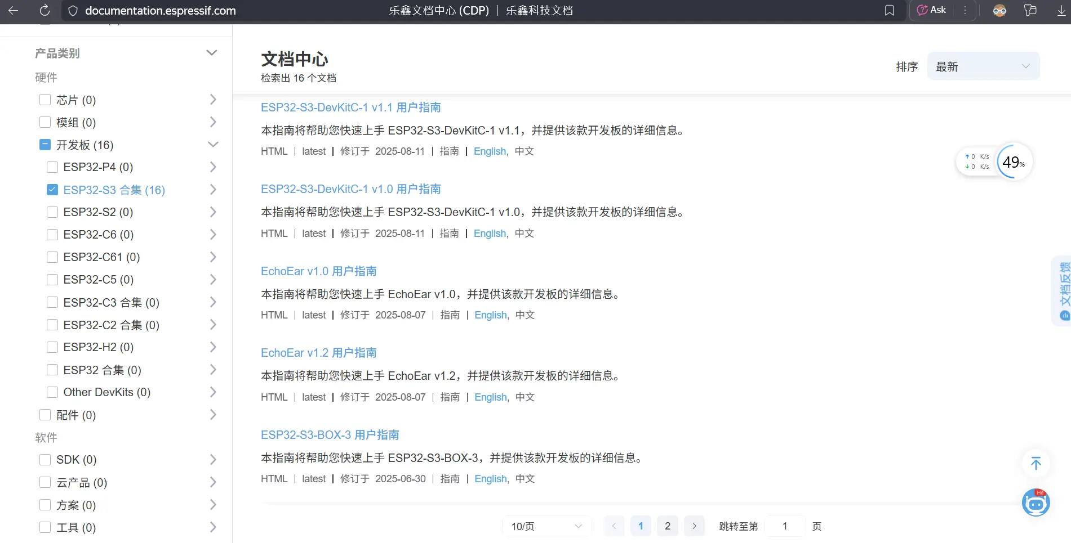Check the 配件 (0) checkbox

45,415
